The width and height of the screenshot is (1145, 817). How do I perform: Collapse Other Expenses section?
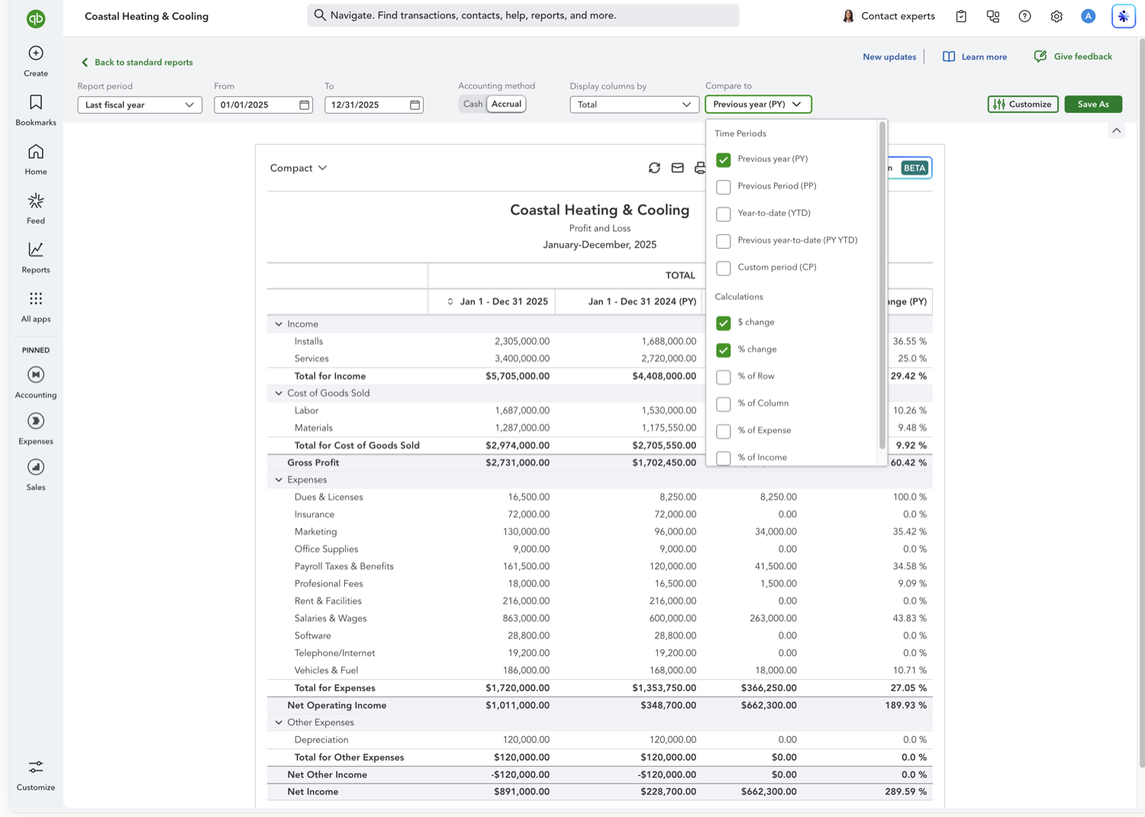(x=279, y=722)
